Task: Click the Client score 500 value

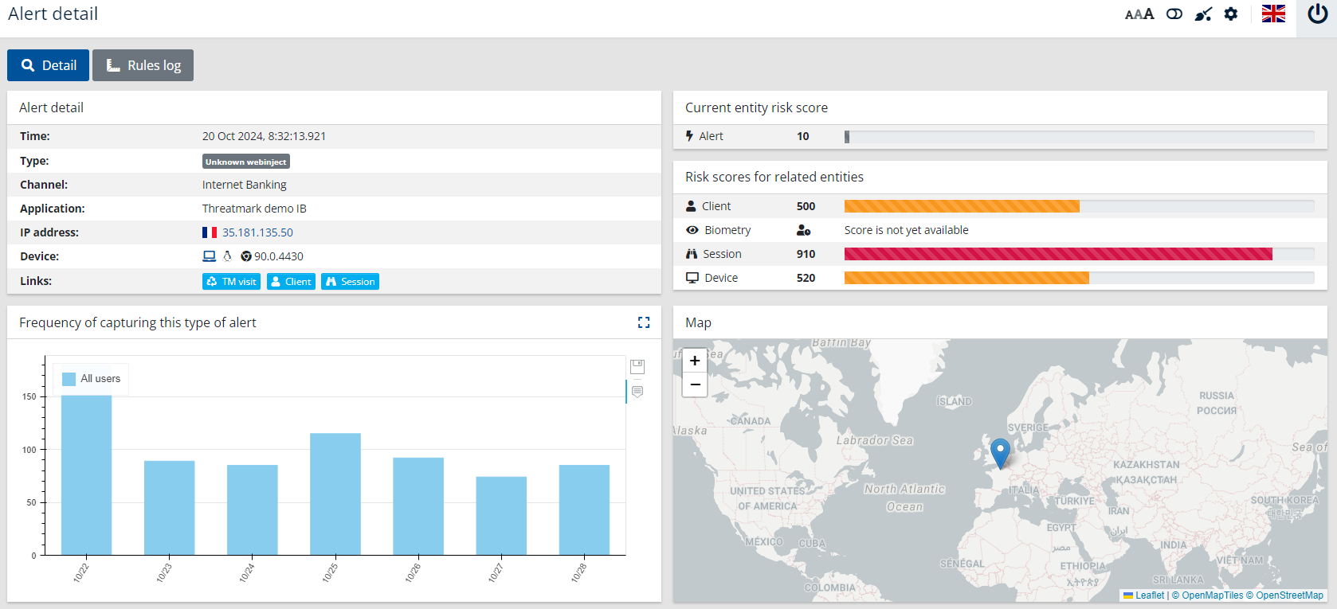Action: (806, 206)
